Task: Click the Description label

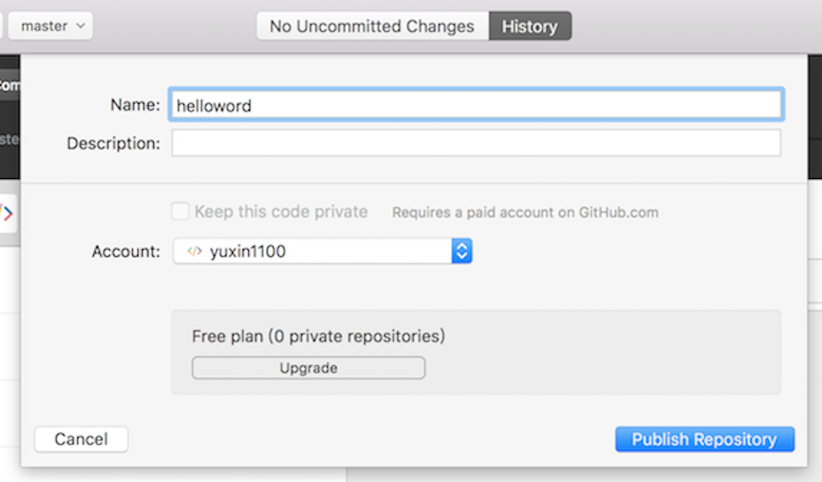Action: tap(113, 144)
